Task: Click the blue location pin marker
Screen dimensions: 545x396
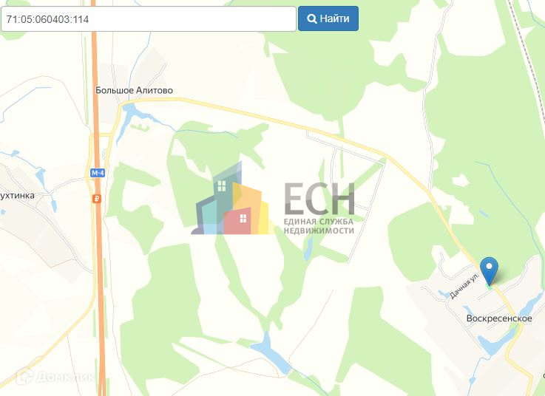Action: tap(489, 271)
